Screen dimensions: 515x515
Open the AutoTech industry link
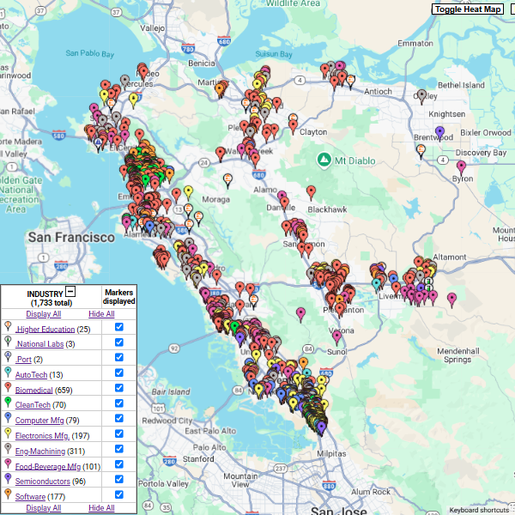point(31,375)
